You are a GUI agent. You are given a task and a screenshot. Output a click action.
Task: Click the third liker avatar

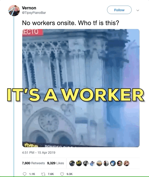(86, 163)
